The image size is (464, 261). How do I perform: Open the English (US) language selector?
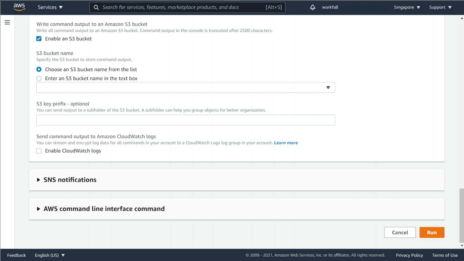point(50,255)
